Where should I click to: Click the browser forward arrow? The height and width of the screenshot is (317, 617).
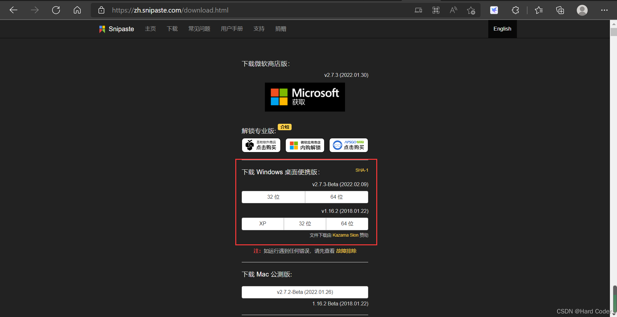pos(35,10)
